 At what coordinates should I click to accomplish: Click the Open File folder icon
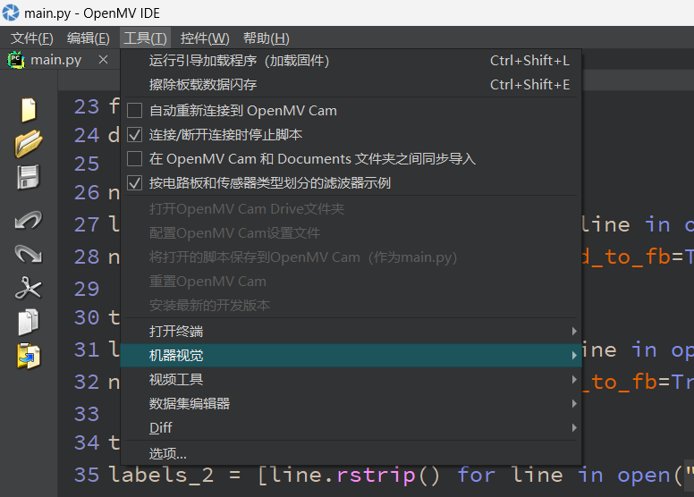point(29,143)
